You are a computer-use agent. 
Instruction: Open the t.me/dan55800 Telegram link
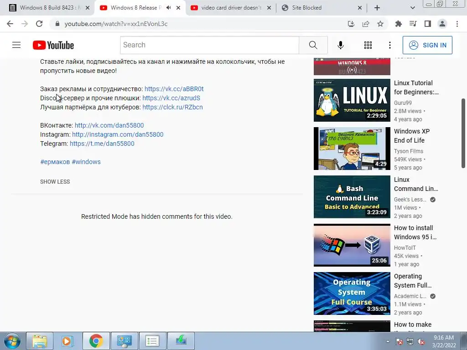[102, 144]
